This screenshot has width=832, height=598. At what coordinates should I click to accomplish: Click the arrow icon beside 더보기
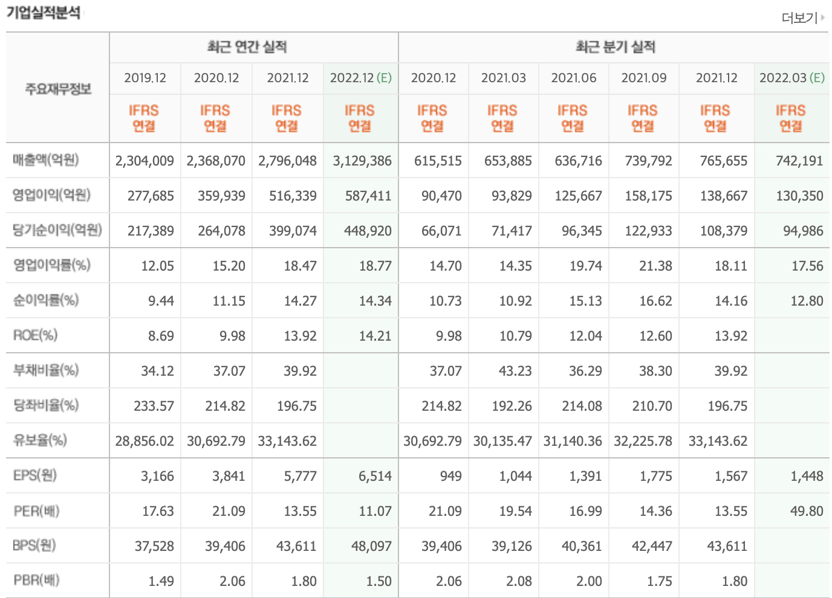[x=823, y=18]
